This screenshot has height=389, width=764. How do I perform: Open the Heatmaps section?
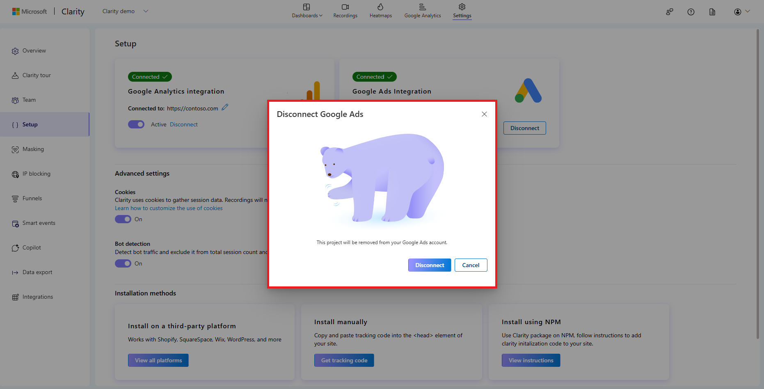380,11
